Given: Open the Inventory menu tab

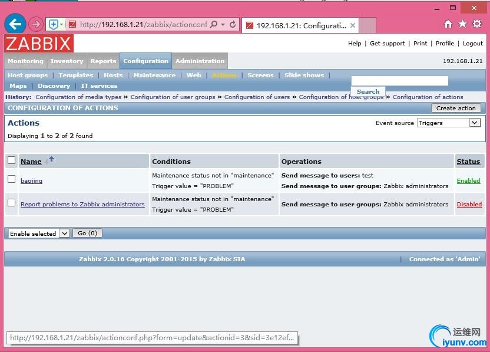Looking at the screenshot, I should pyautogui.click(x=67, y=61).
